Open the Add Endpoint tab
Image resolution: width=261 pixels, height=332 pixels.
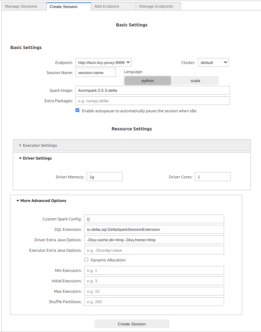[106, 6]
